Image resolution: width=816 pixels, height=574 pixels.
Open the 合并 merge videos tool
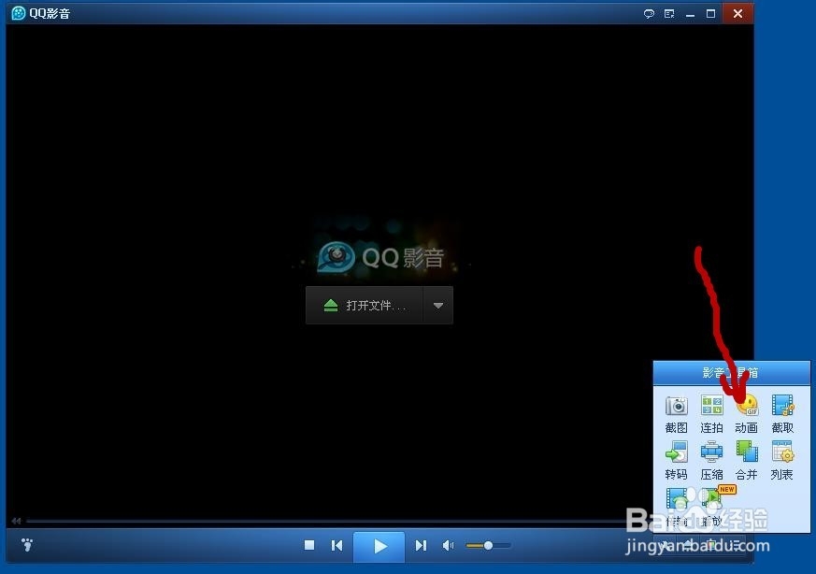pos(746,461)
